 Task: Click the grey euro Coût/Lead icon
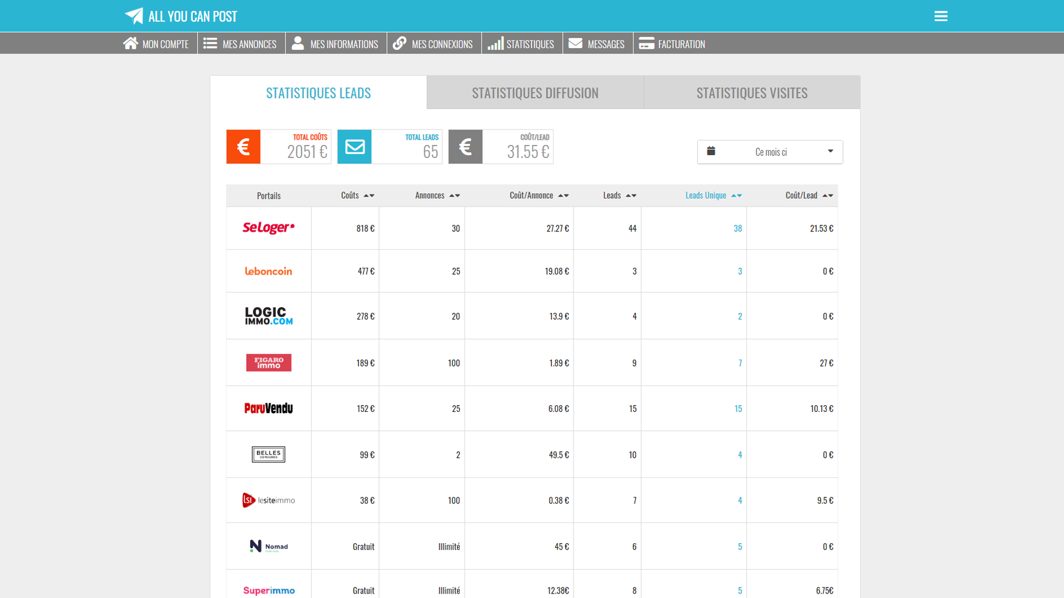pyautogui.click(x=465, y=147)
